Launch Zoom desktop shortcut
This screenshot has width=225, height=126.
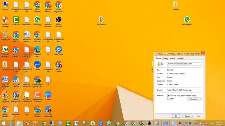37,66
